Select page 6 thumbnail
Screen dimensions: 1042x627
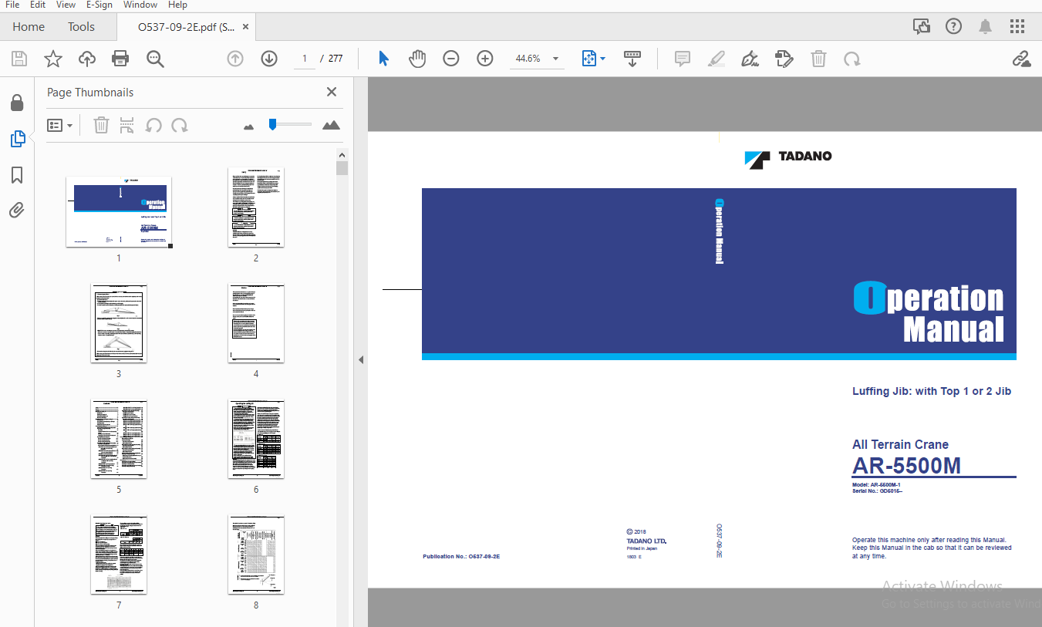pos(256,439)
